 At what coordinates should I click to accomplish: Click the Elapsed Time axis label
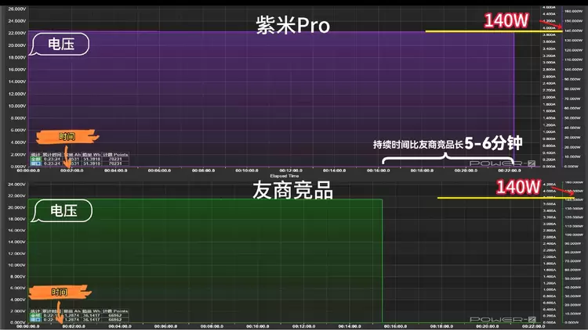click(282, 174)
